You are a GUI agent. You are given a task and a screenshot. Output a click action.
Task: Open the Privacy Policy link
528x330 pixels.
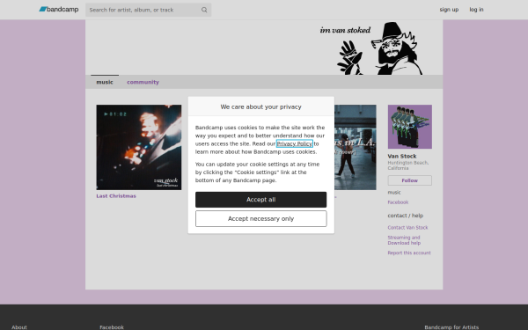(294, 143)
